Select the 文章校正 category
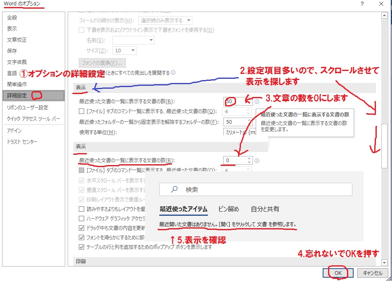Viewport: 392px width, 281px height. pyautogui.click(x=17, y=40)
